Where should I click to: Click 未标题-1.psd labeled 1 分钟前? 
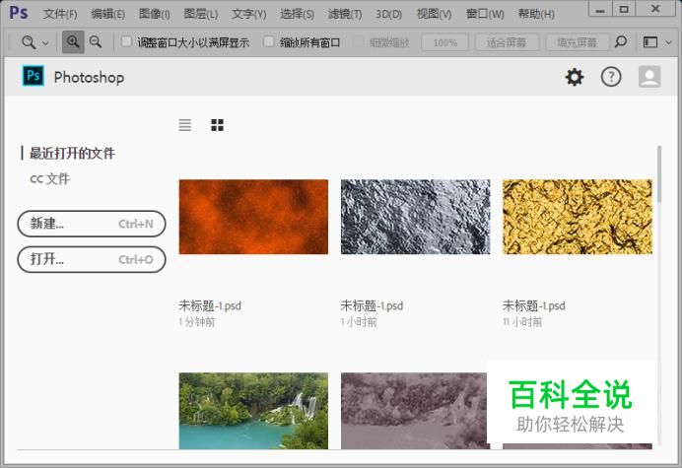tap(210, 305)
